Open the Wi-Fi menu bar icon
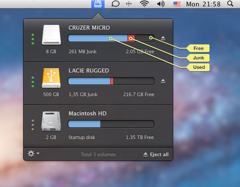 (x=144, y=4)
